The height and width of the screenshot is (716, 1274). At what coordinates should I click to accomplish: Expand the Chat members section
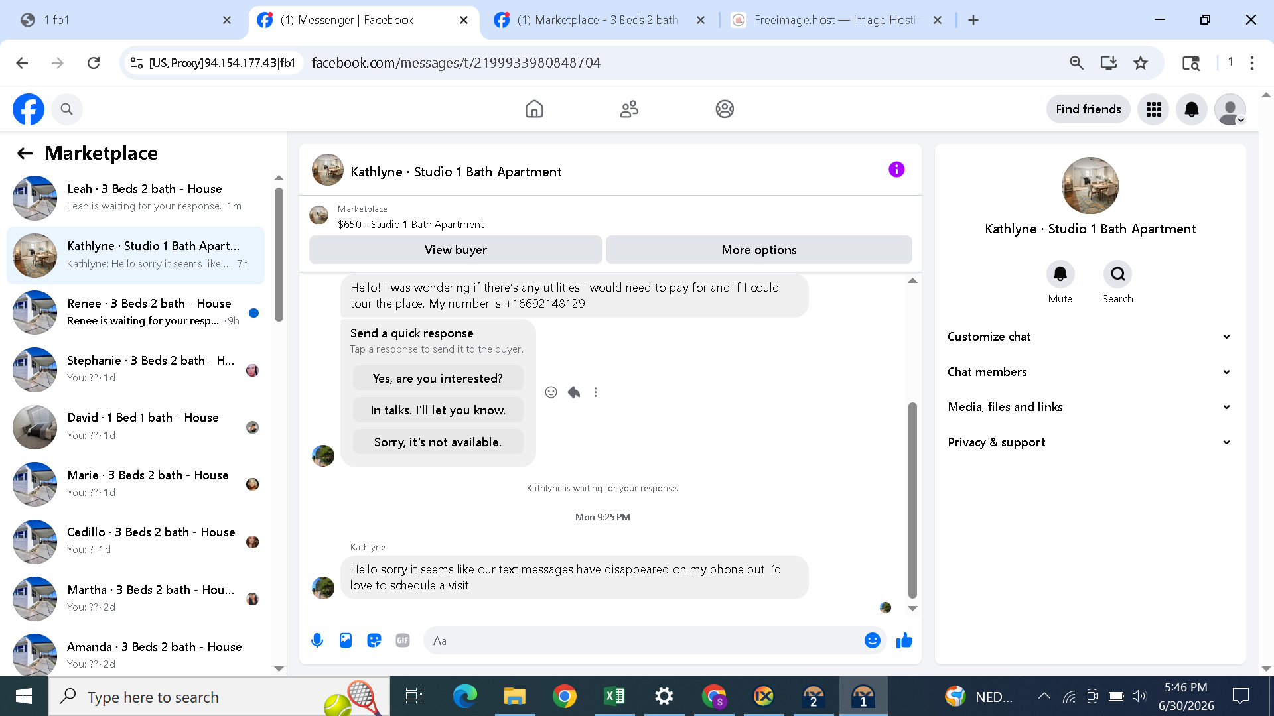[1090, 372]
